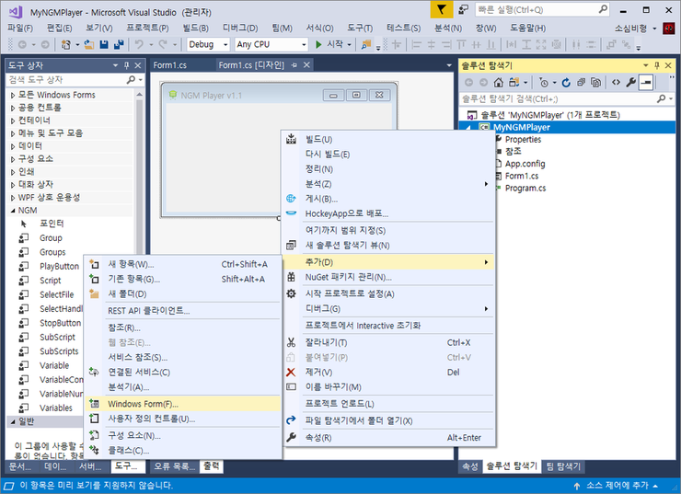Click quick launch search magnifier icon
Image resolution: width=681 pixels, height=494 pixels.
pyautogui.click(x=603, y=9)
